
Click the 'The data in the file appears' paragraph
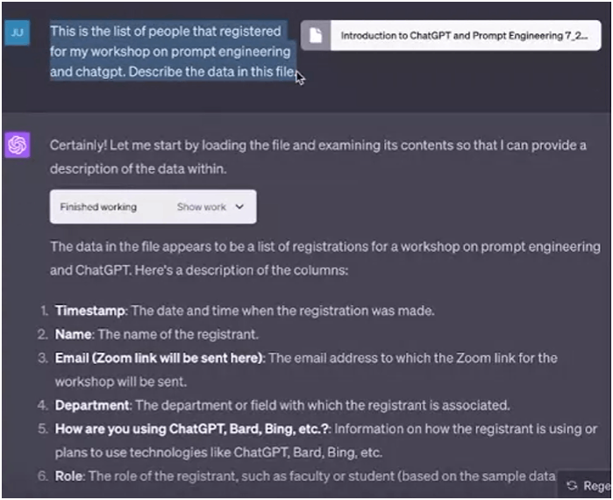324,259
